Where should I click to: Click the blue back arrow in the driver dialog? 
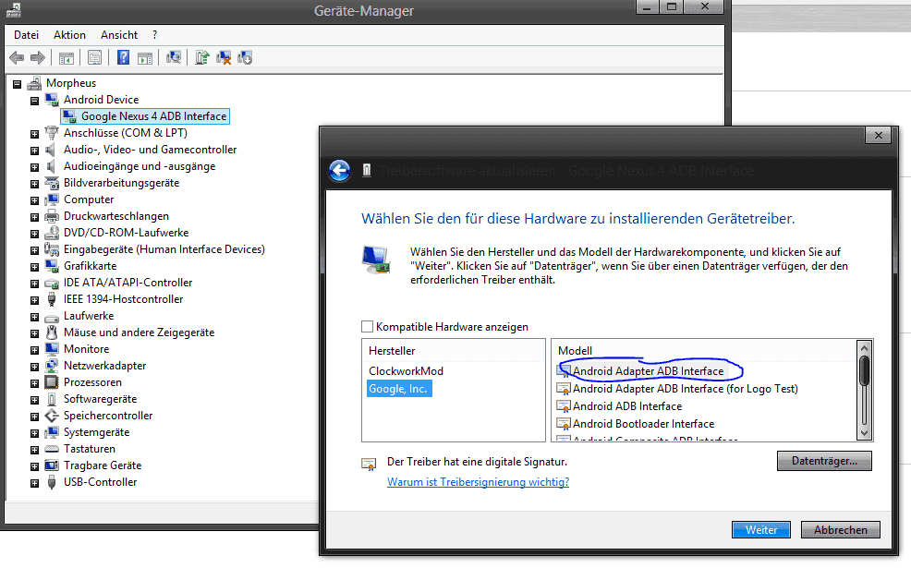point(339,171)
